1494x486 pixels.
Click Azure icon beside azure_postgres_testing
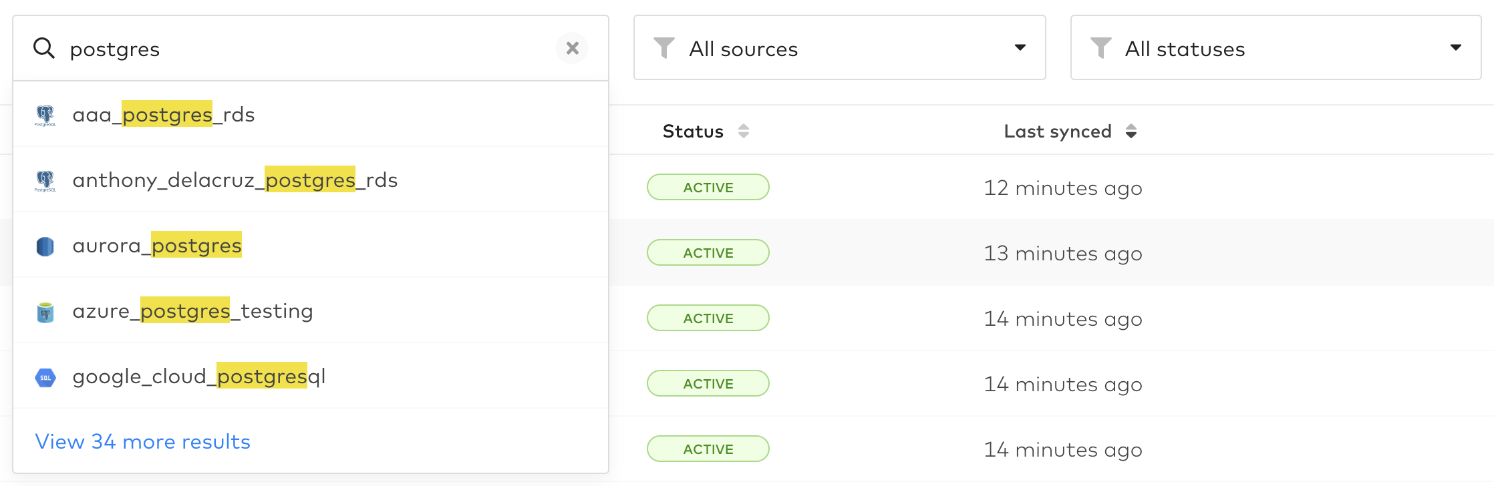45,312
